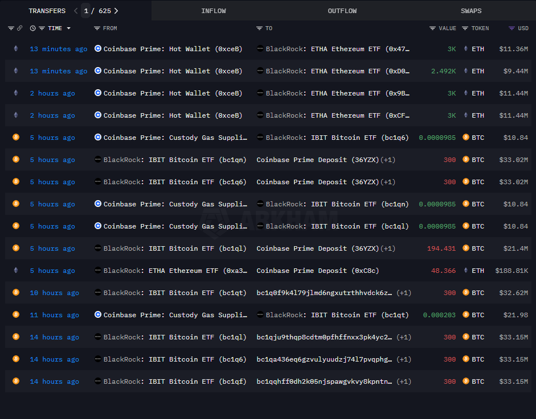Click the Bitcoin chain icon in 10 hours ago row

click(x=16, y=292)
